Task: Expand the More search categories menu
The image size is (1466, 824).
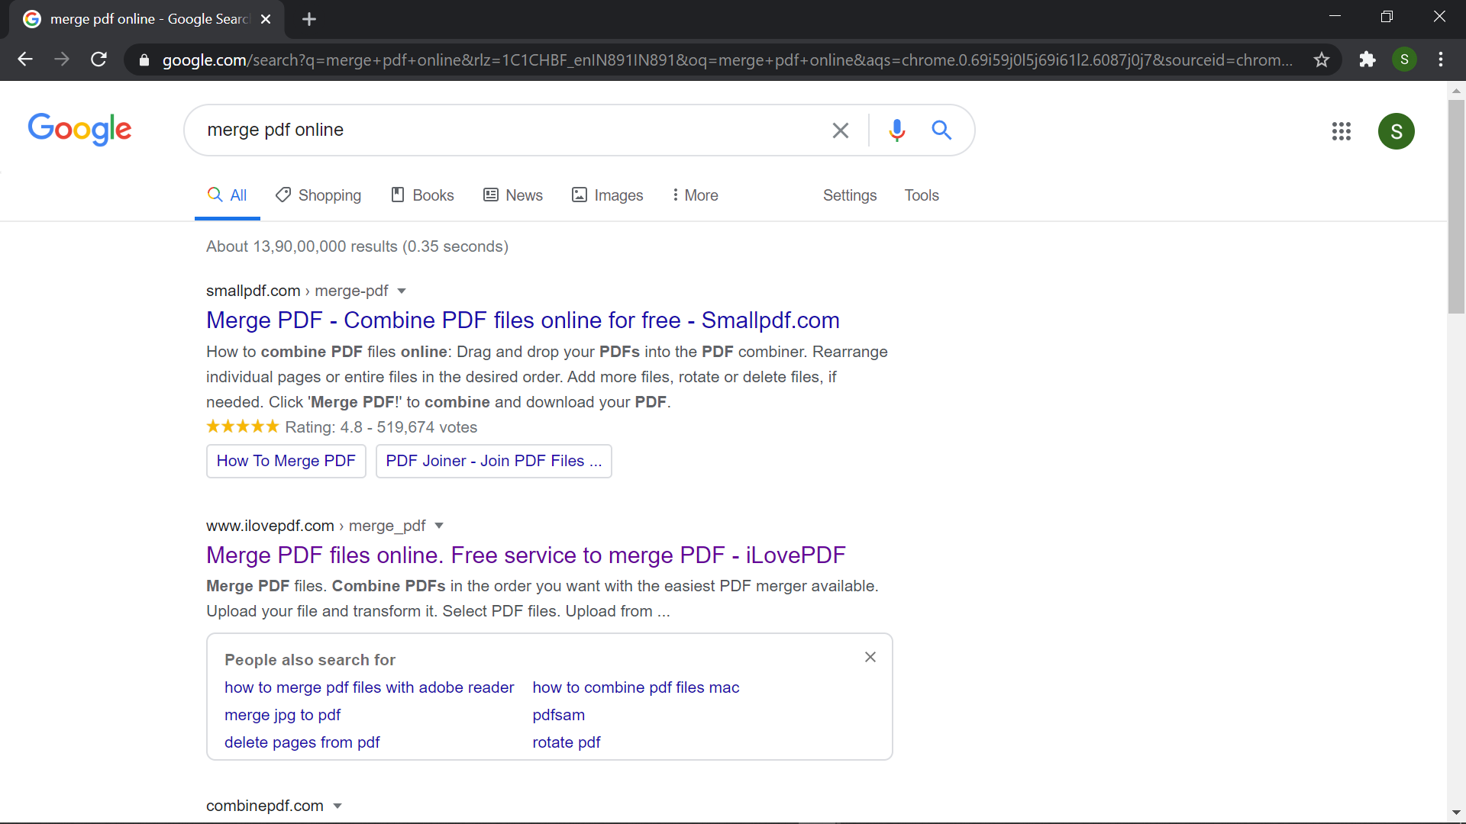Action: point(695,195)
